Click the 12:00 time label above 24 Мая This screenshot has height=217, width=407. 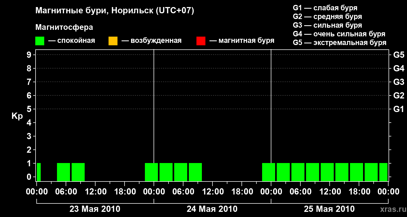coord(212,192)
